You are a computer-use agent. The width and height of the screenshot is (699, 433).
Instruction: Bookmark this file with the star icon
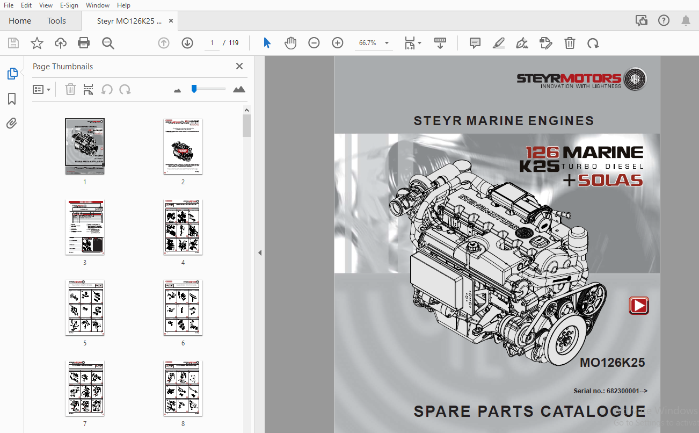pyautogui.click(x=37, y=43)
